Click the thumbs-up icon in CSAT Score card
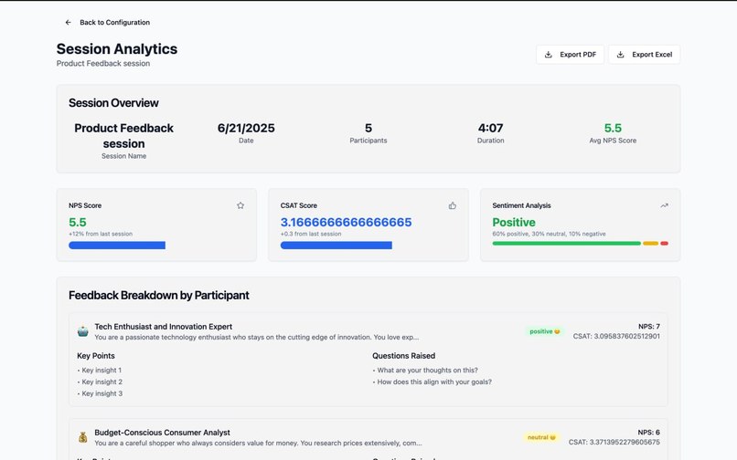 point(452,205)
